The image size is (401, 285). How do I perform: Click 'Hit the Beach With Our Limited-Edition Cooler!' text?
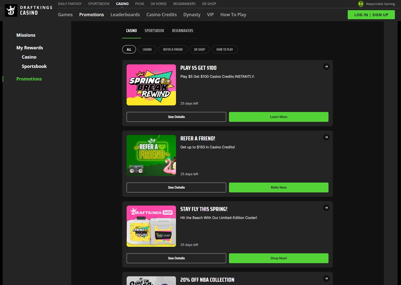(219, 218)
